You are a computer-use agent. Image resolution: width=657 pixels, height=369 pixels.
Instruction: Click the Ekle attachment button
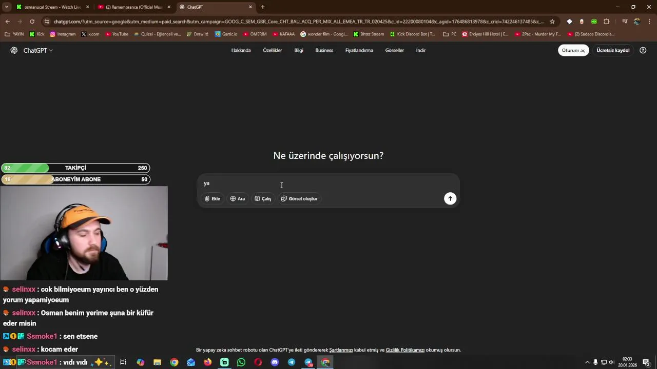212,199
